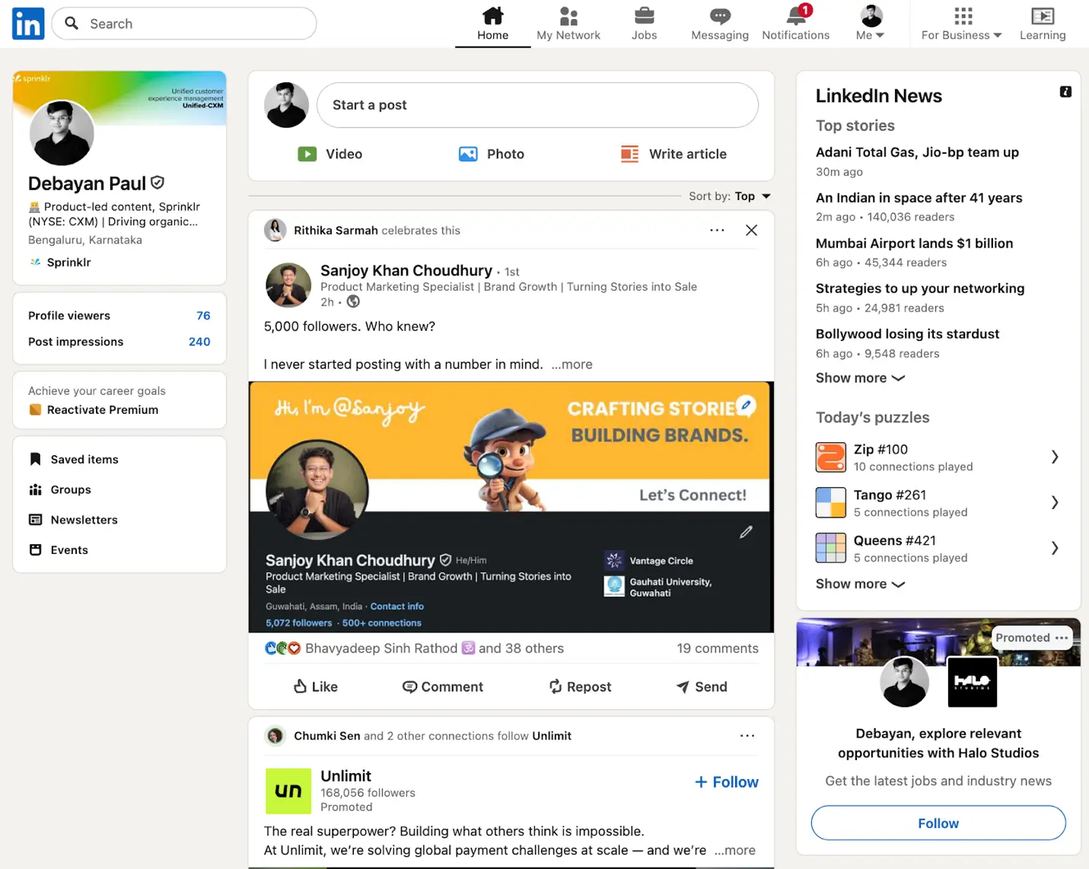The image size is (1089, 869).
Task: Click the profile avatar beside Start a post
Action: tap(286, 105)
